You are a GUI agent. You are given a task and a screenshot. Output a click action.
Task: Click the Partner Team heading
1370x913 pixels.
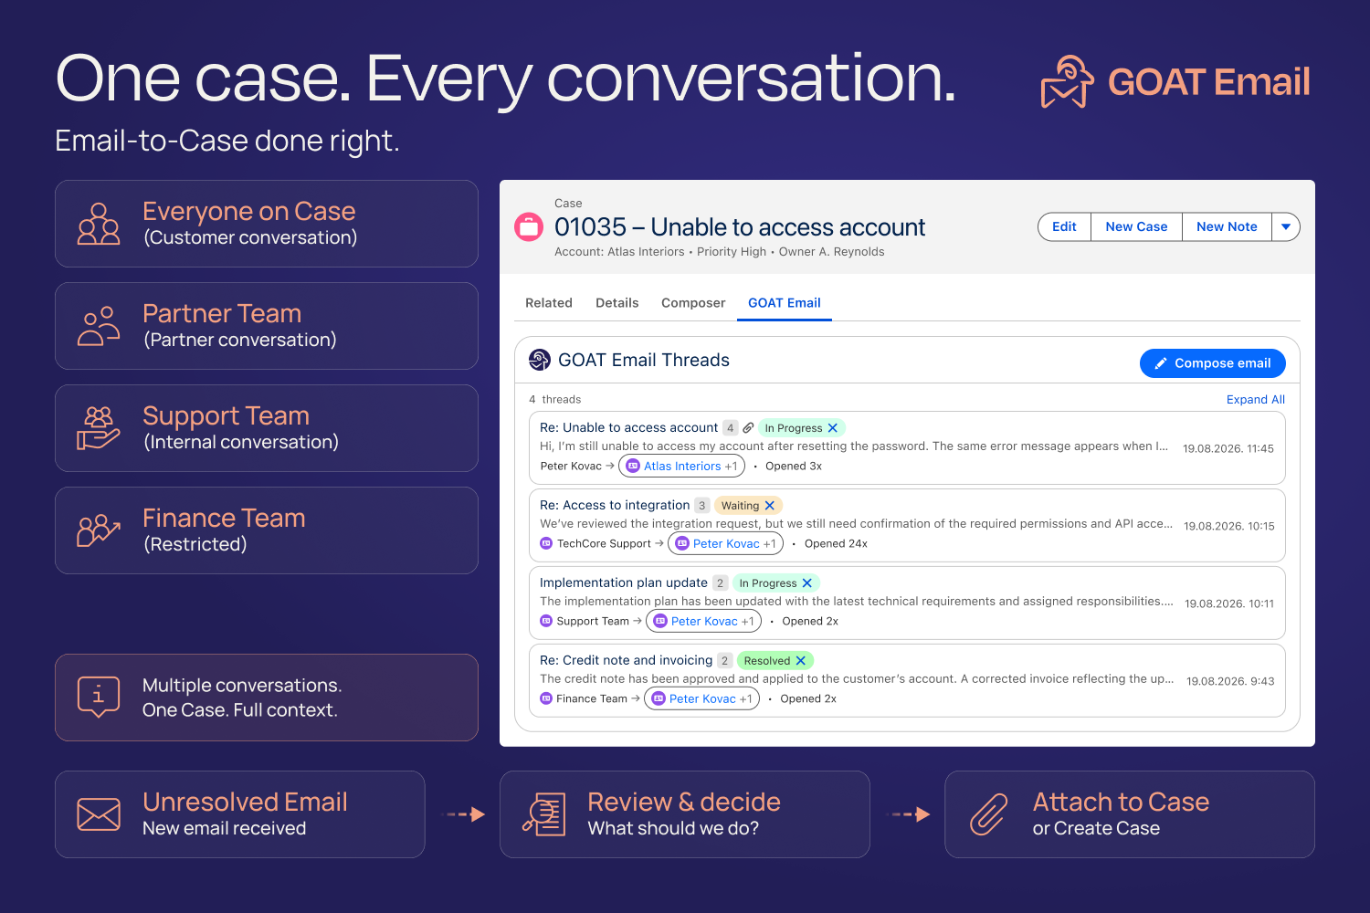(222, 313)
